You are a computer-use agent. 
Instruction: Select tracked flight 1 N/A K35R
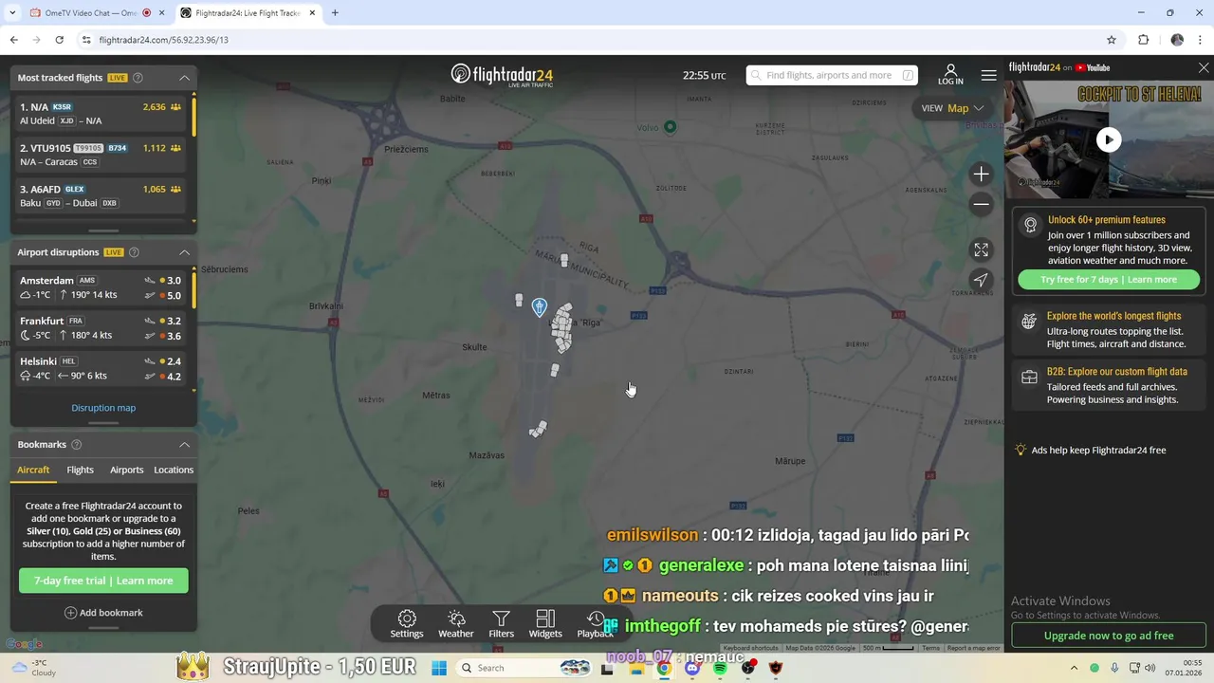pos(100,114)
